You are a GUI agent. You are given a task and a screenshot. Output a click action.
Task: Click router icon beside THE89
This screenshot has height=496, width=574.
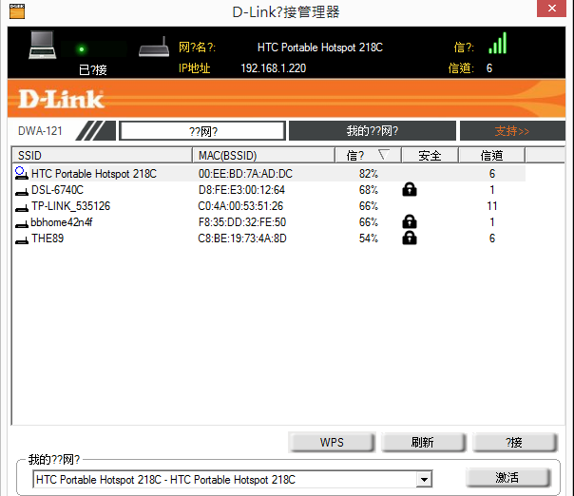coord(22,239)
